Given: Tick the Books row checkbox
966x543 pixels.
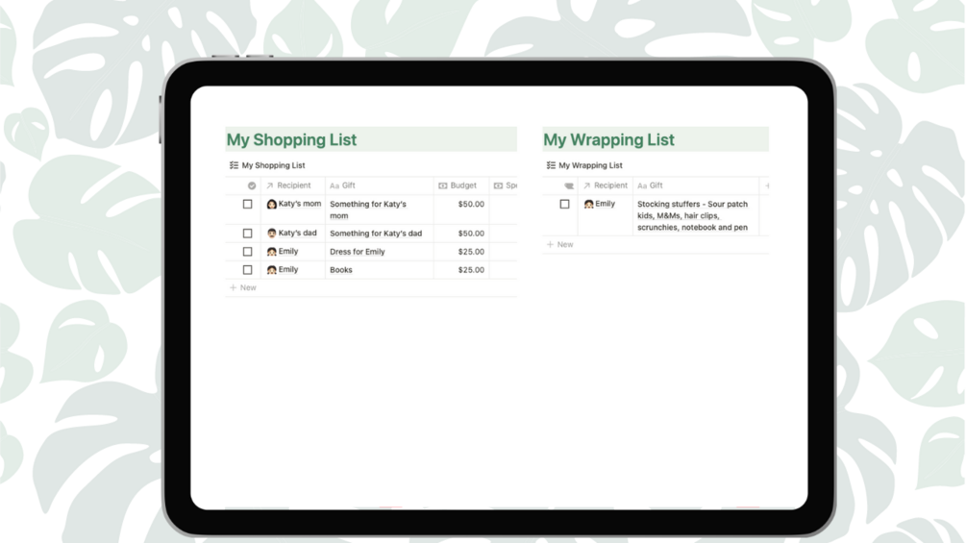Looking at the screenshot, I should coord(247,270).
